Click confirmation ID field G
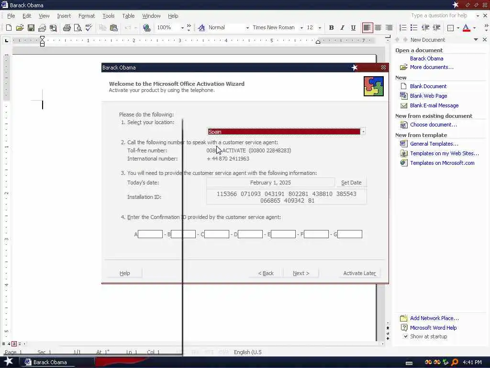This screenshot has height=368, width=490. 350,234
